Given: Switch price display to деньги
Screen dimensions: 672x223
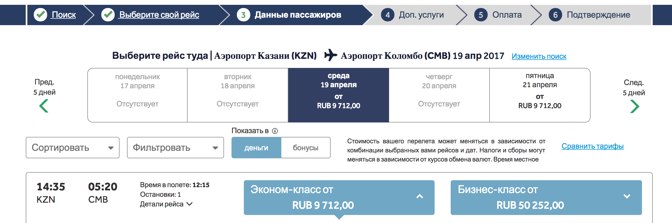Looking at the screenshot, I should [256, 148].
